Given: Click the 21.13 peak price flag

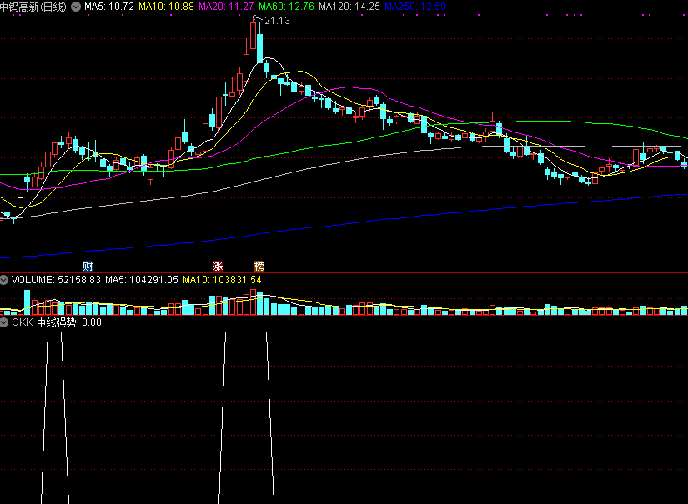Looking at the screenshot, I should click(276, 21).
